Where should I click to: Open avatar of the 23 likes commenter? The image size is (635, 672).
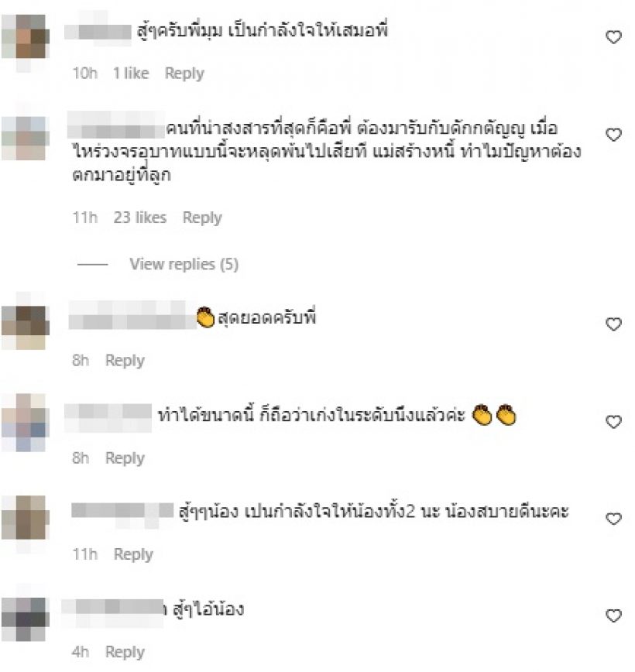pyautogui.click(x=26, y=138)
